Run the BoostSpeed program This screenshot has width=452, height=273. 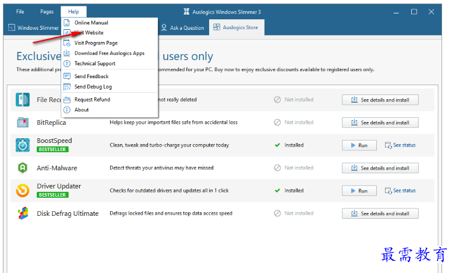pos(358,145)
